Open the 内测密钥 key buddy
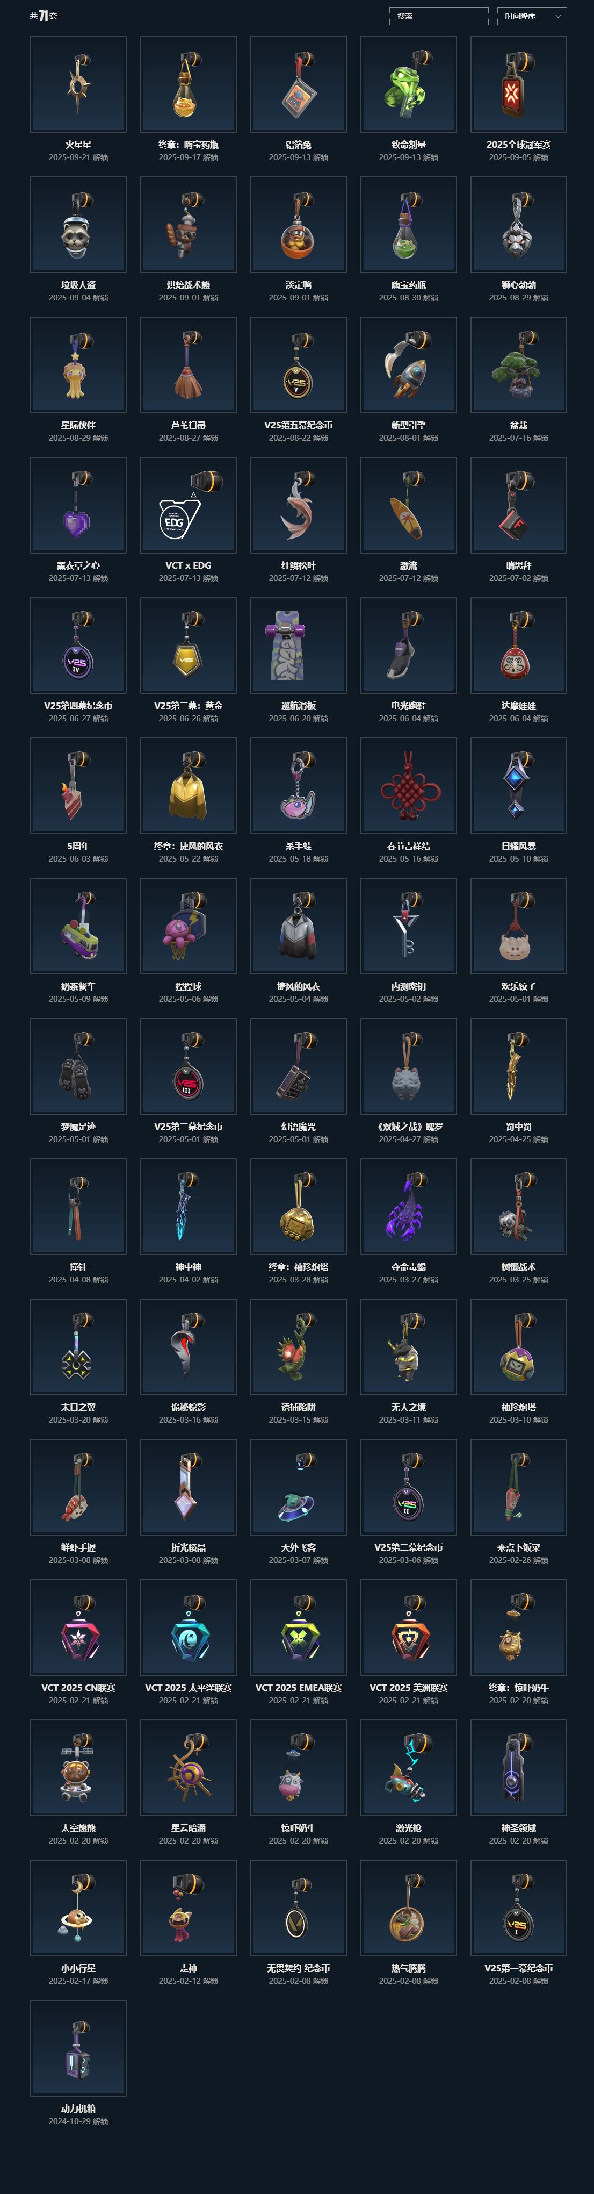This screenshot has height=2194, width=594. (x=409, y=926)
